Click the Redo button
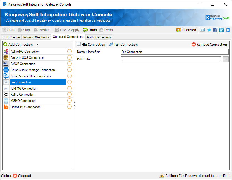The height and width of the screenshot is (180, 232). click(106, 30)
